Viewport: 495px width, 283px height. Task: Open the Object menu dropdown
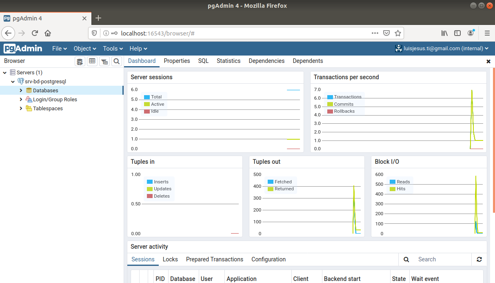[x=85, y=48]
